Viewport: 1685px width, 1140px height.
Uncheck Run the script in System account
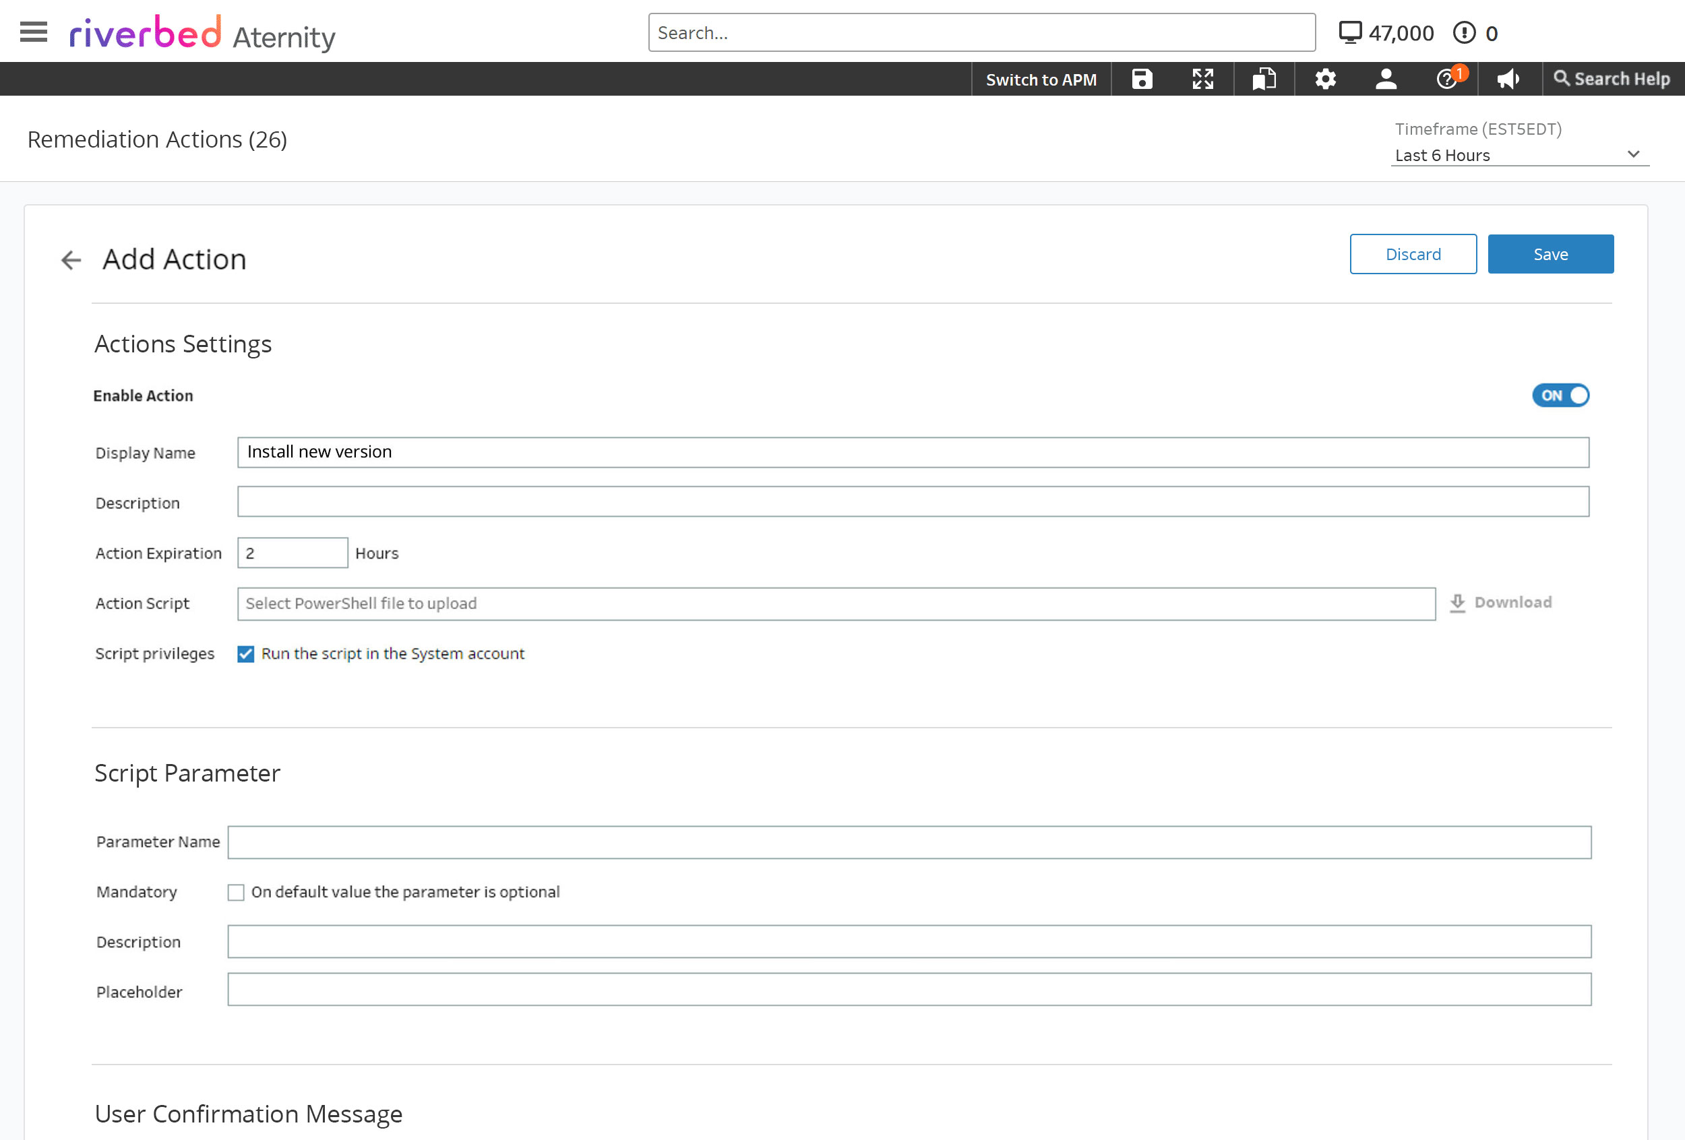click(x=246, y=654)
